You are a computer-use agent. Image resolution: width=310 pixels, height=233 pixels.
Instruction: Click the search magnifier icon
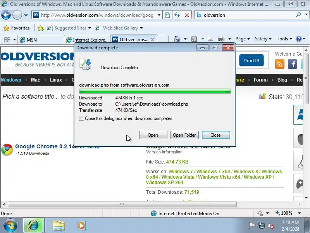(298, 14)
